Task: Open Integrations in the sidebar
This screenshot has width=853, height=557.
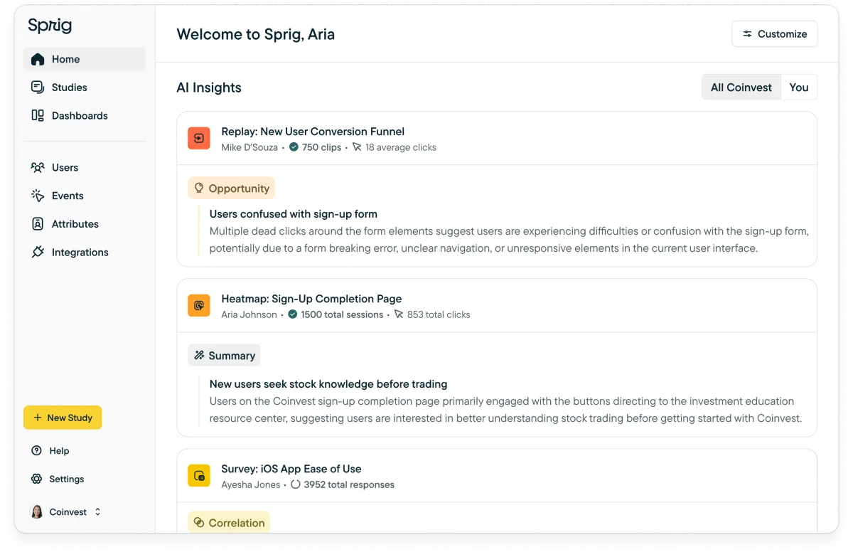Action: [80, 253]
